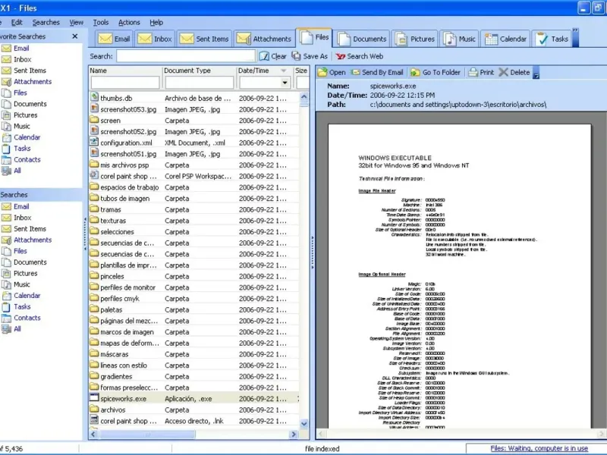Sort files by the Name column header
607x455 pixels.
pos(125,71)
